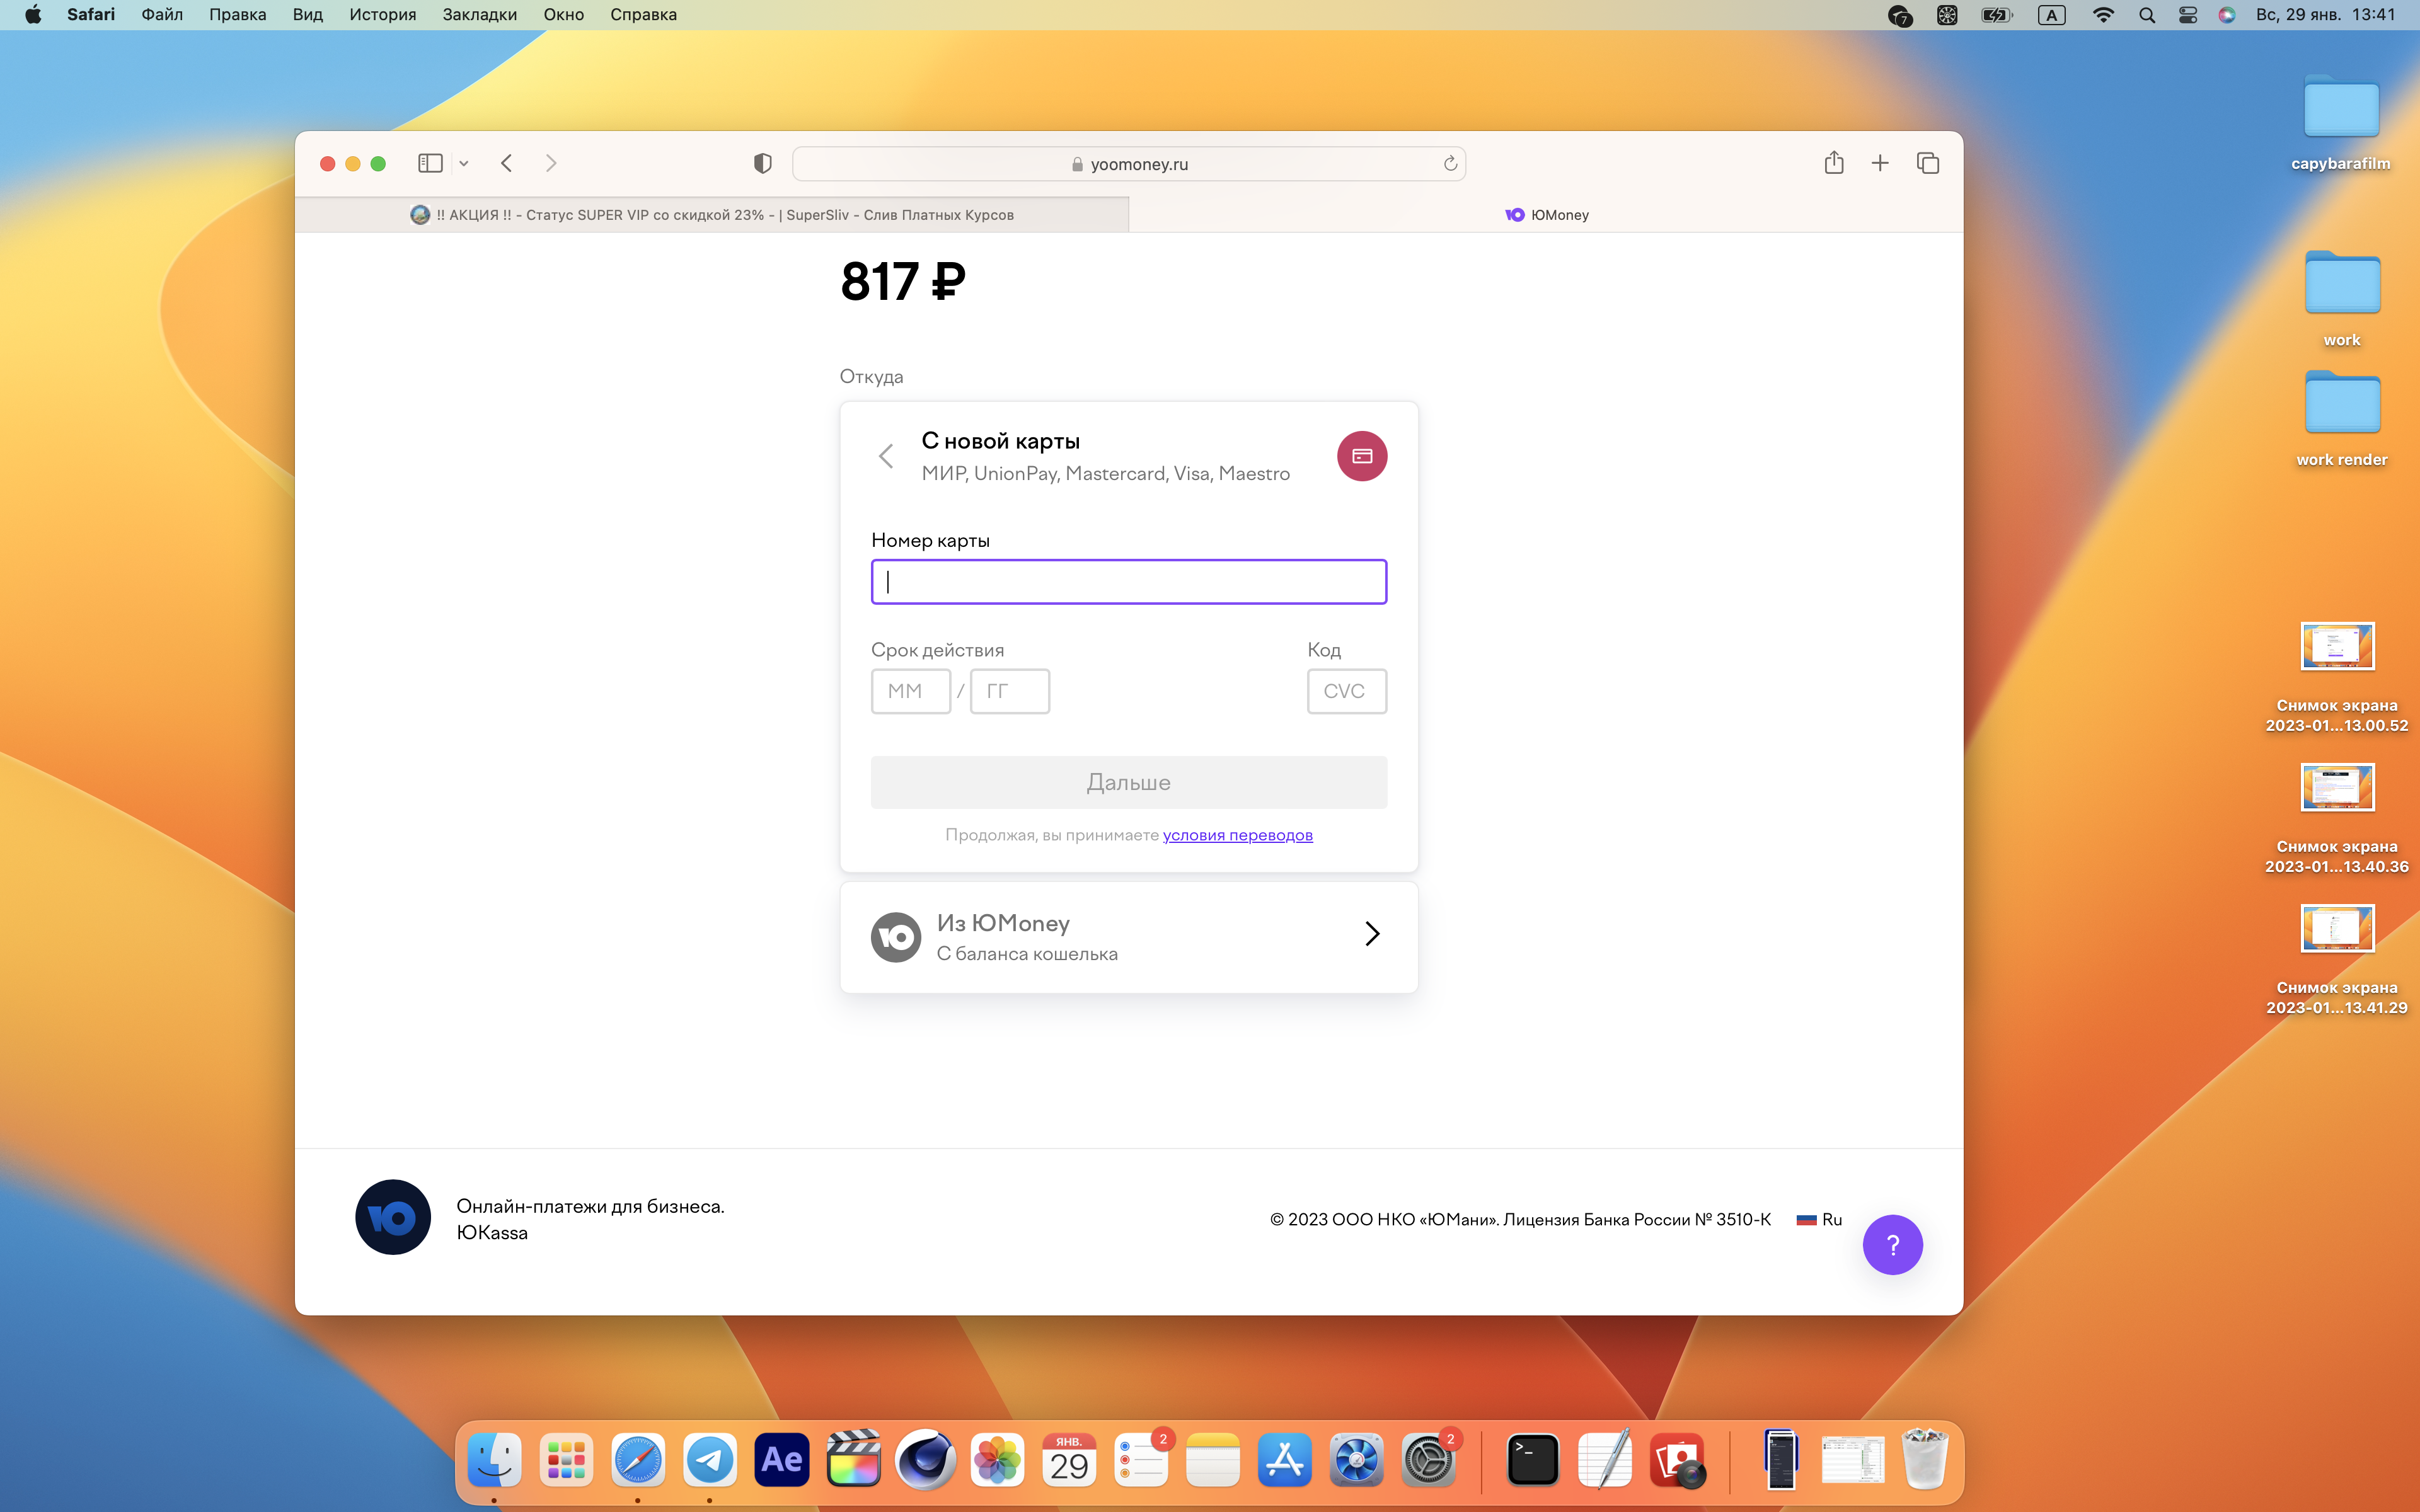This screenshot has height=1512, width=2420.
Task: Focus the 'Номер карты' input field
Action: 1129,582
